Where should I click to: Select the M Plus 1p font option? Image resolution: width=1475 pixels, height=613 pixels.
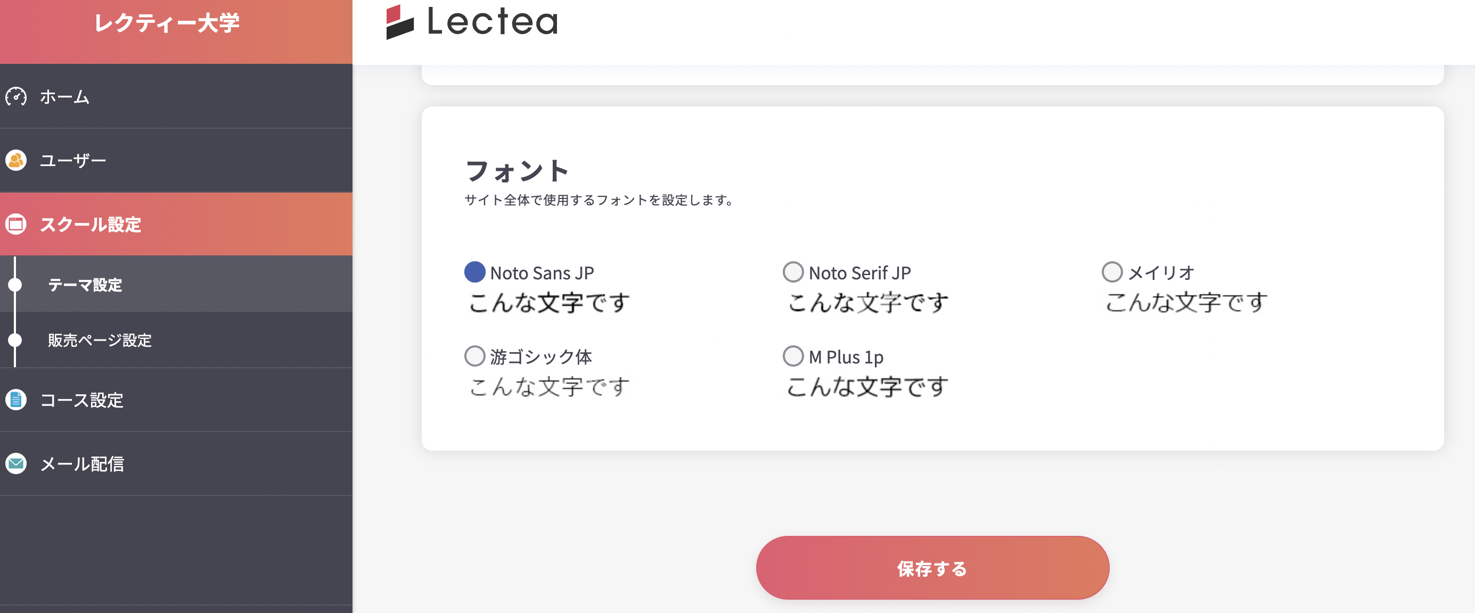[x=793, y=356]
